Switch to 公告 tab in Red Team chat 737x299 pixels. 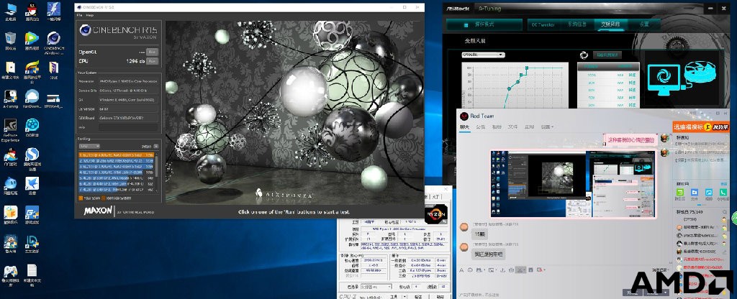(x=480, y=126)
